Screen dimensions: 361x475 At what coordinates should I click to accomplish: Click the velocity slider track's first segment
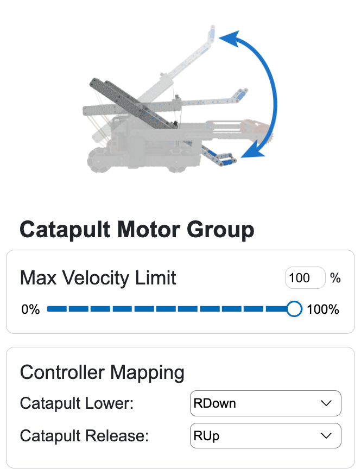pos(56,309)
